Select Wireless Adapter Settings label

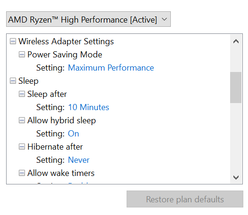[66, 41]
